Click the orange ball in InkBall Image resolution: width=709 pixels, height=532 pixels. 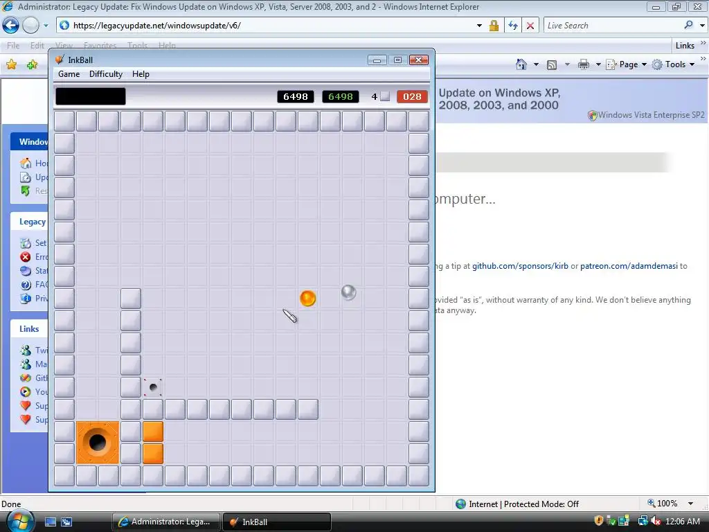[307, 298]
